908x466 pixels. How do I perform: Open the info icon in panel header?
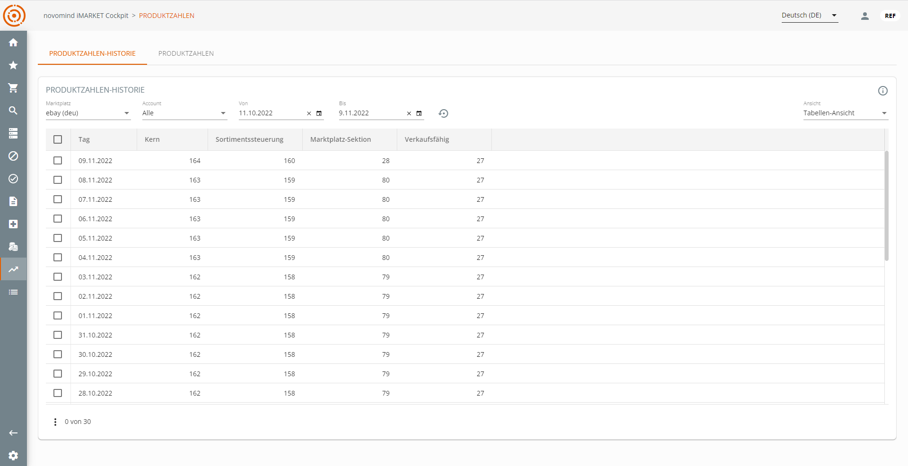(x=882, y=91)
